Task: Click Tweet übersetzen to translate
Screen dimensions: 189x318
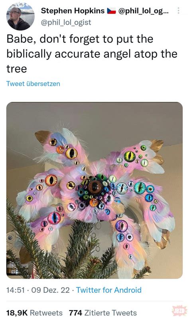Action: pyautogui.click(x=33, y=84)
